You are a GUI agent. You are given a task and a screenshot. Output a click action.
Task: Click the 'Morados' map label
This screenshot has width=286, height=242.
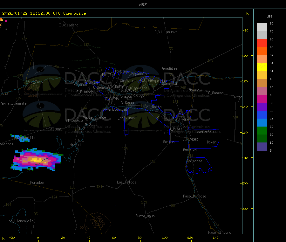click(x=37, y=183)
